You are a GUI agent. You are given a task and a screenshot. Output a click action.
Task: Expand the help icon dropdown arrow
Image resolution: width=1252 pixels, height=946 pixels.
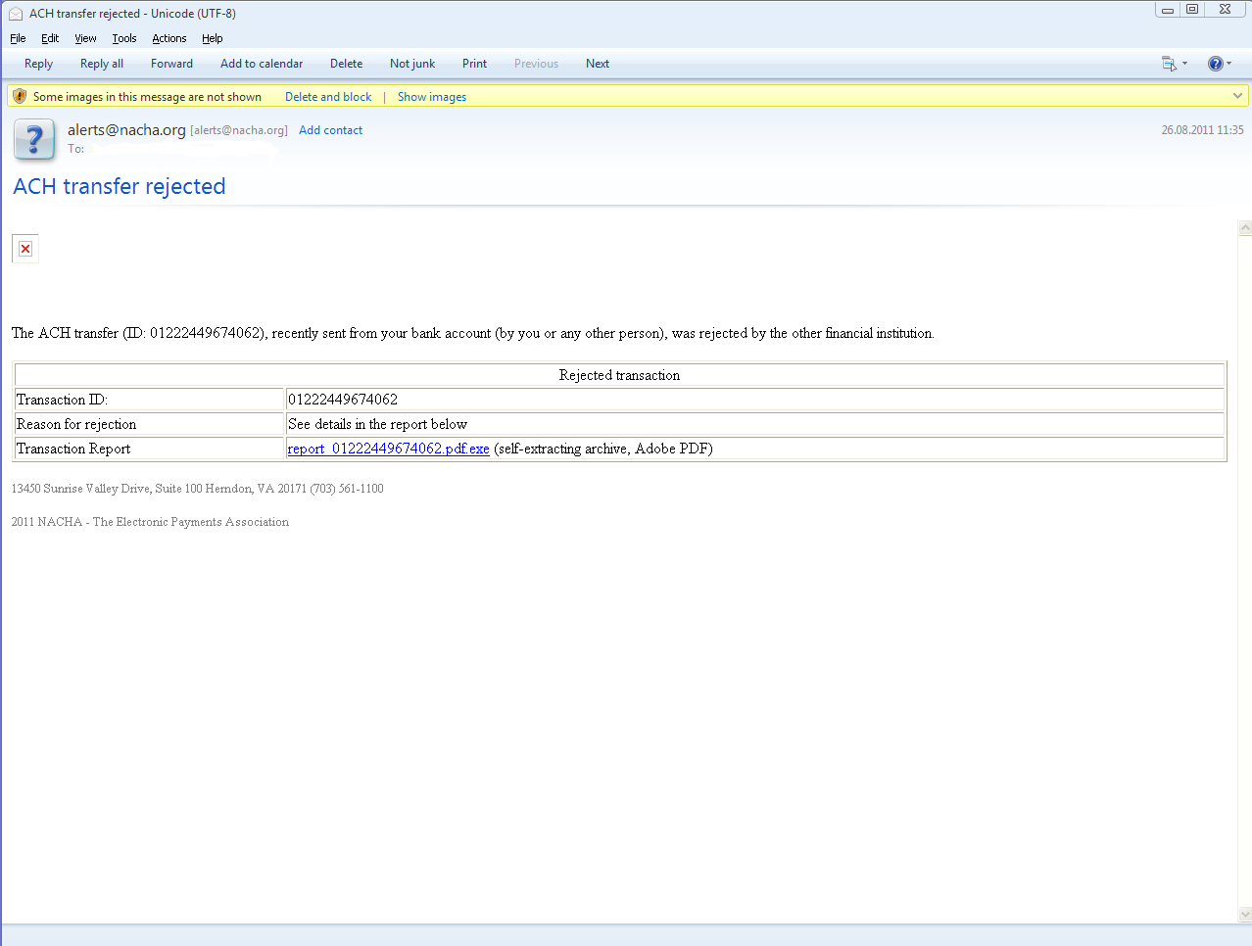[1229, 64]
